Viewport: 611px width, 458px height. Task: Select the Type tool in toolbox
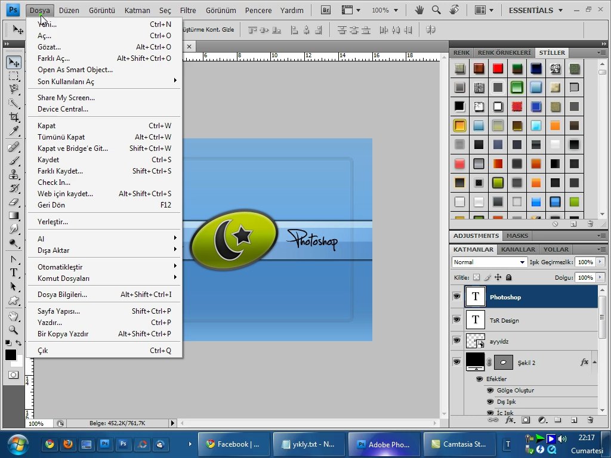(14, 273)
